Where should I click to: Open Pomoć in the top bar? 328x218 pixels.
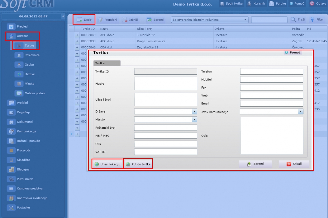297,4
